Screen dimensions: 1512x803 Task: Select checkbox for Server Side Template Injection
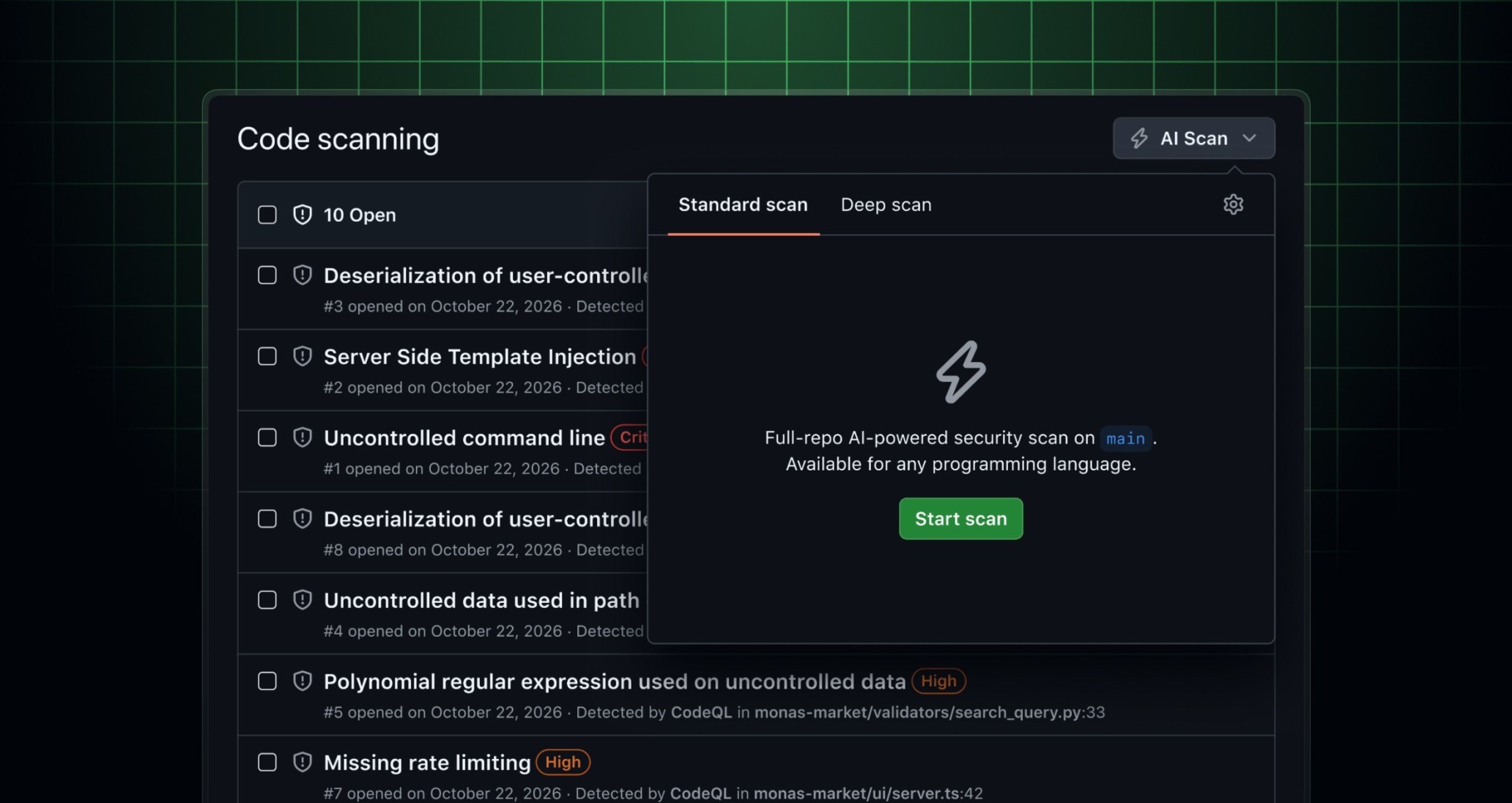[267, 356]
